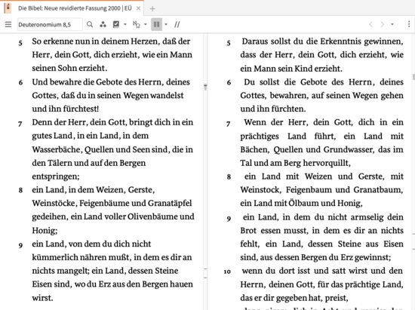Click line 'und ihn fürchtest!'
The height and width of the screenshot is (310, 415).
click(x=66, y=109)
